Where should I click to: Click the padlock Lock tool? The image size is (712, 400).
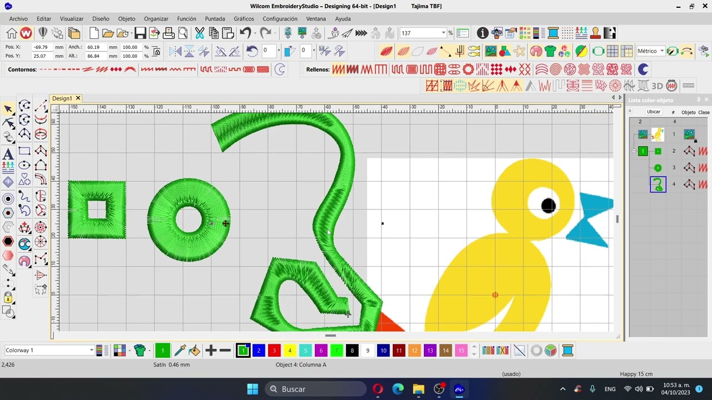coord(8,298)
